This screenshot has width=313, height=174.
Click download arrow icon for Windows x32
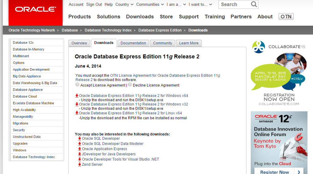(x=77, y=104)
